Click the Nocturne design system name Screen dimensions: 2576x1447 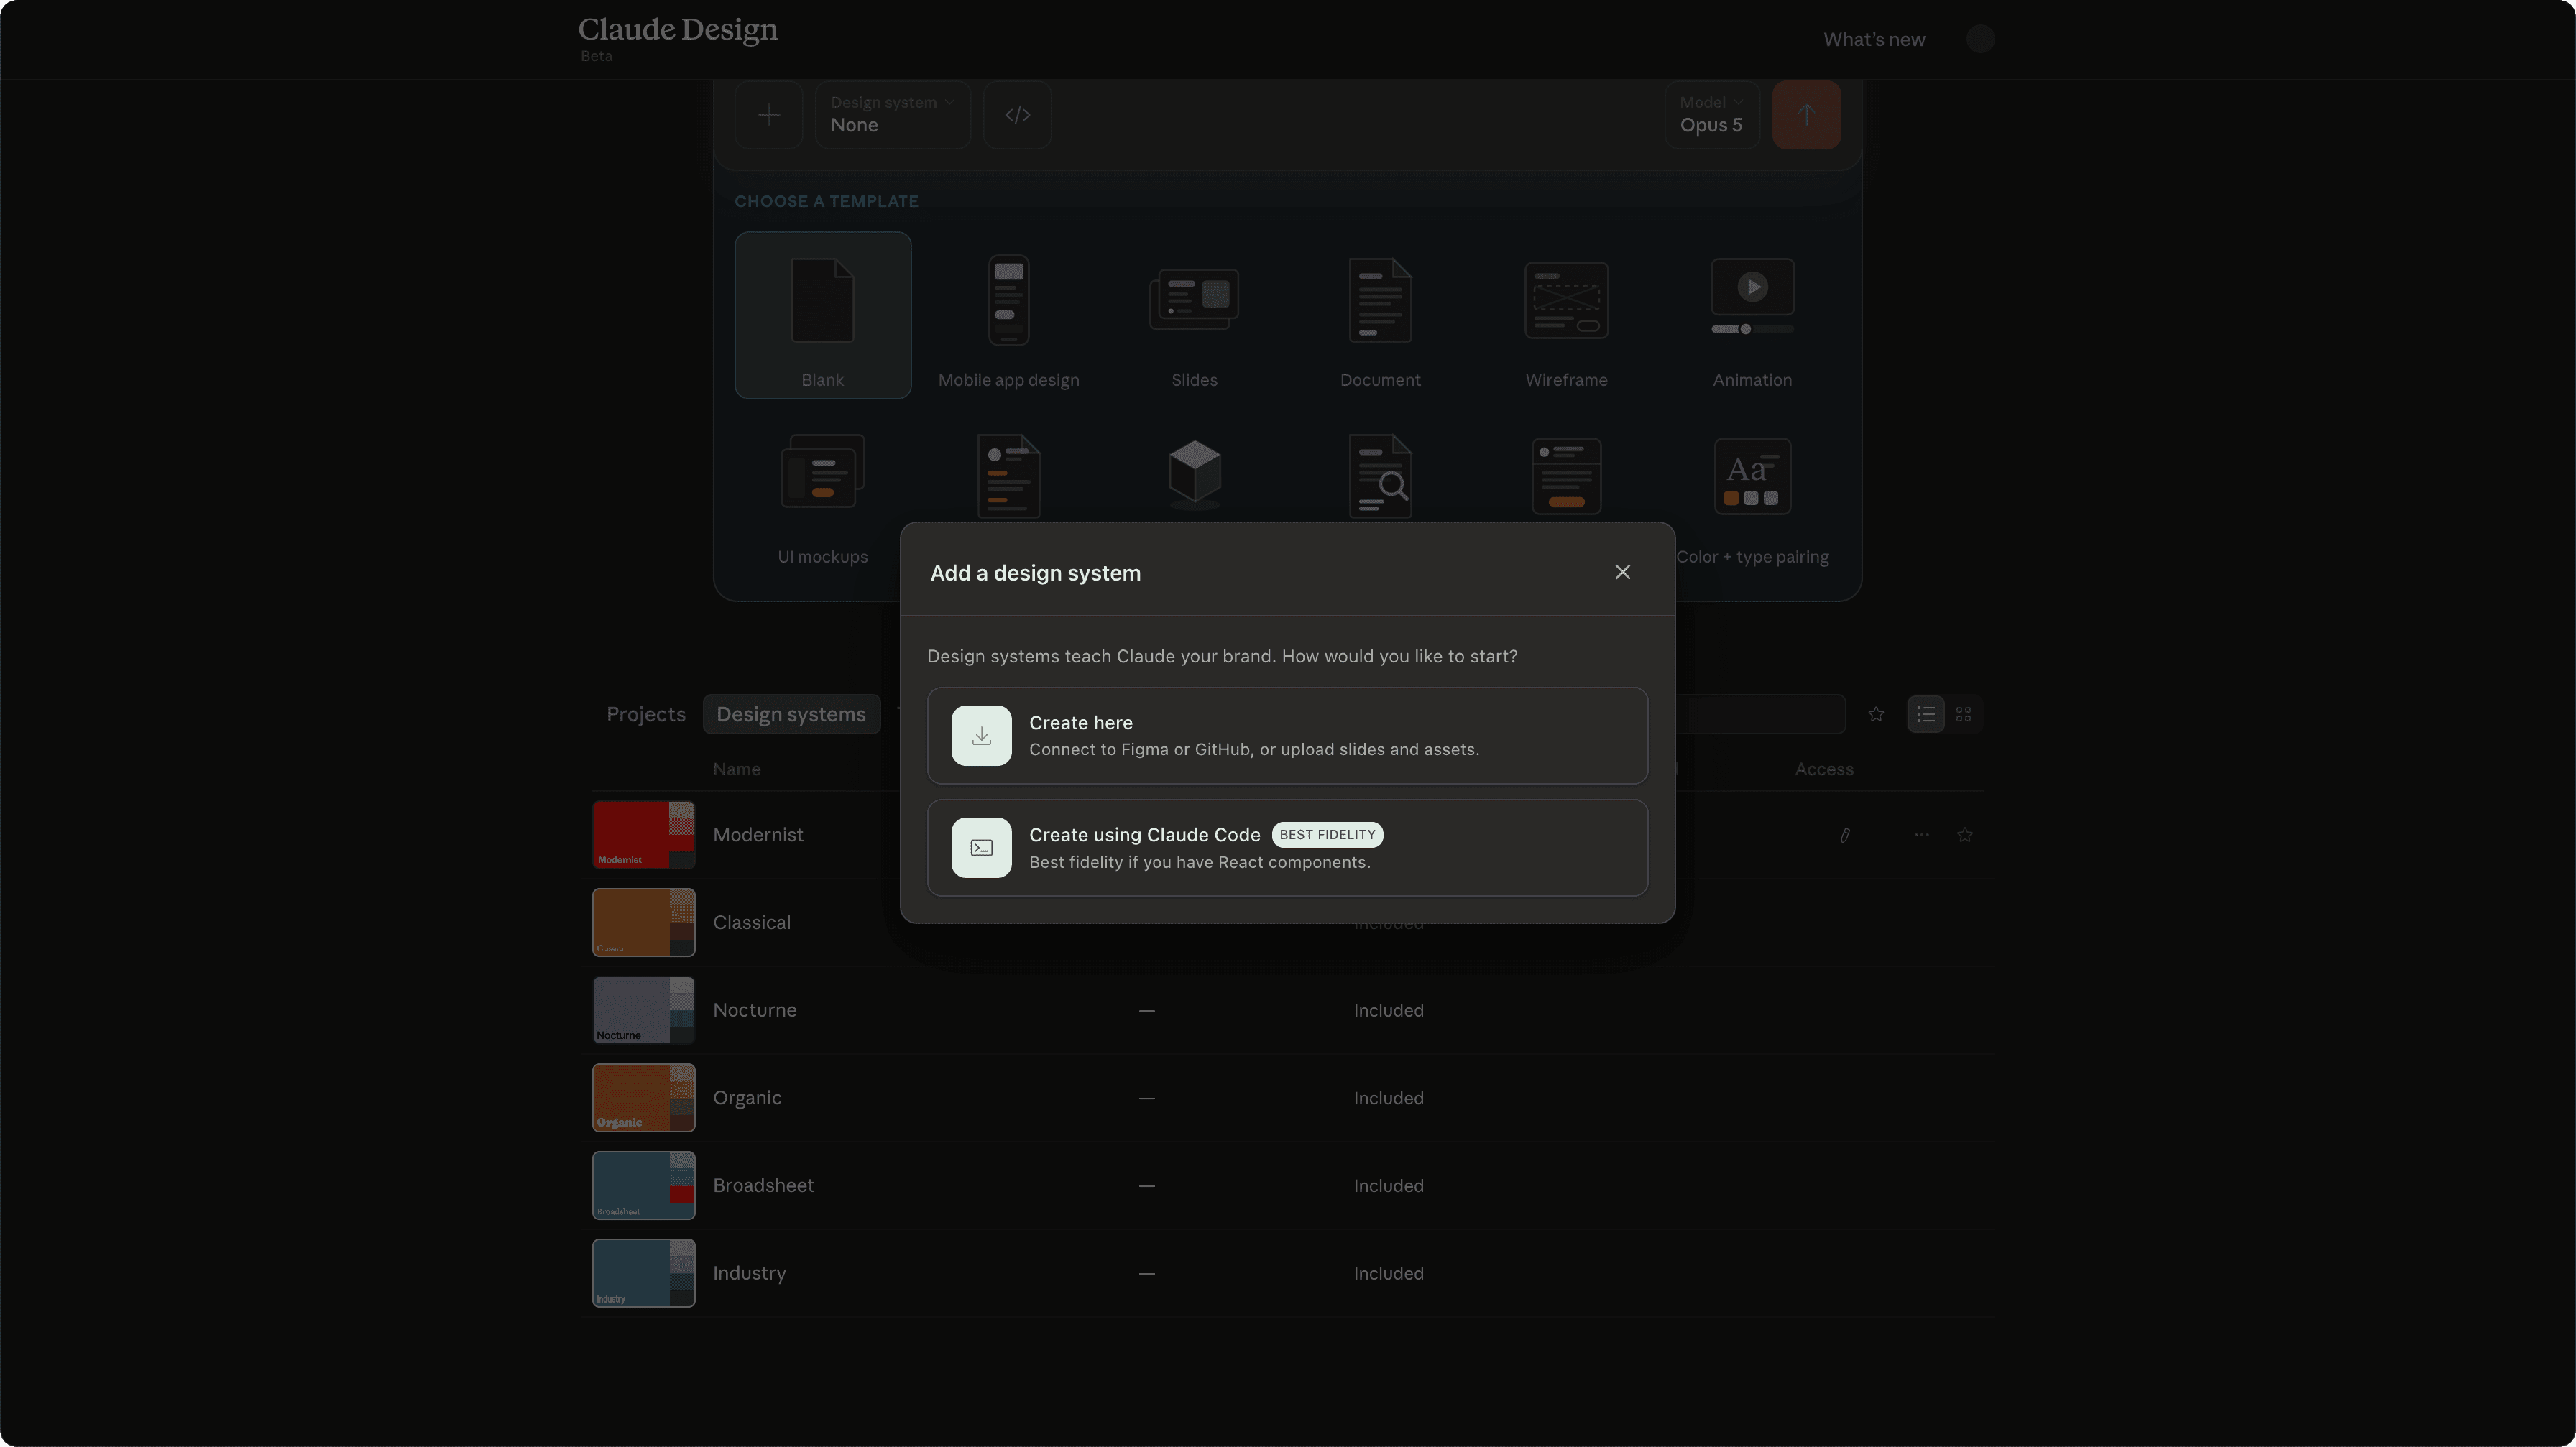(x=754, y=1009)
